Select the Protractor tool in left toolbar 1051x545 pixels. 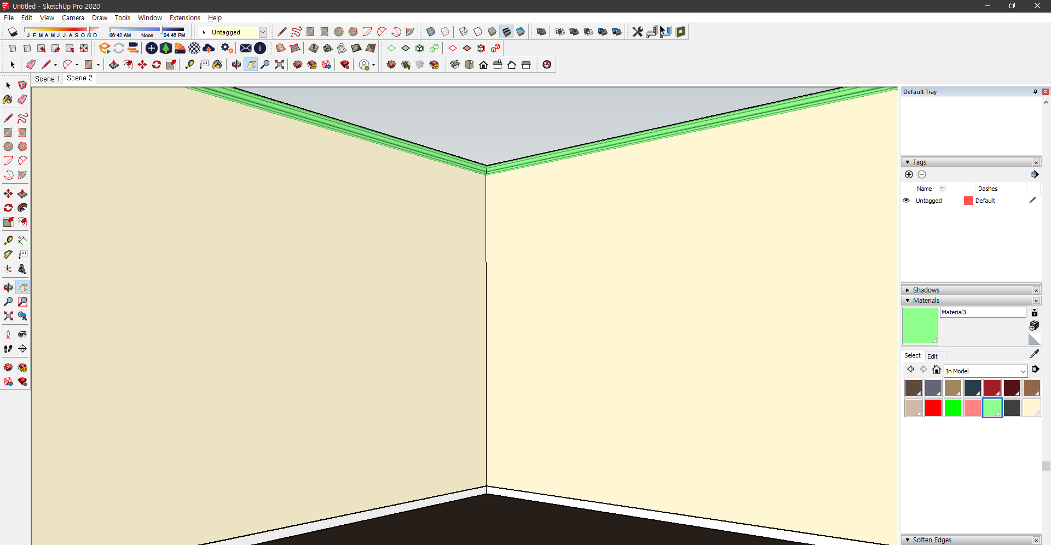pyautogui.click(x=8, y=254)
